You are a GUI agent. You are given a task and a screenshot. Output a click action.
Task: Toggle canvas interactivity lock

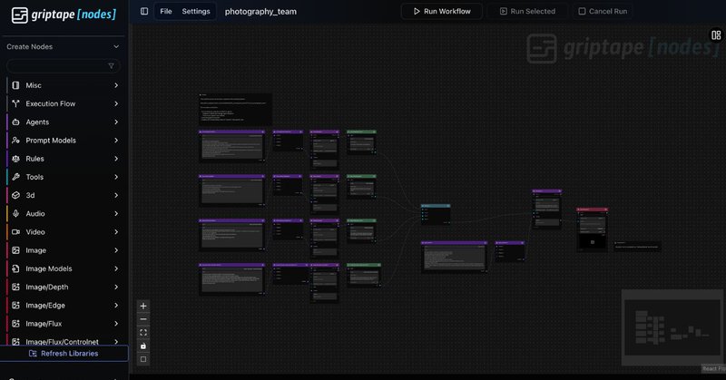(143, 346)
